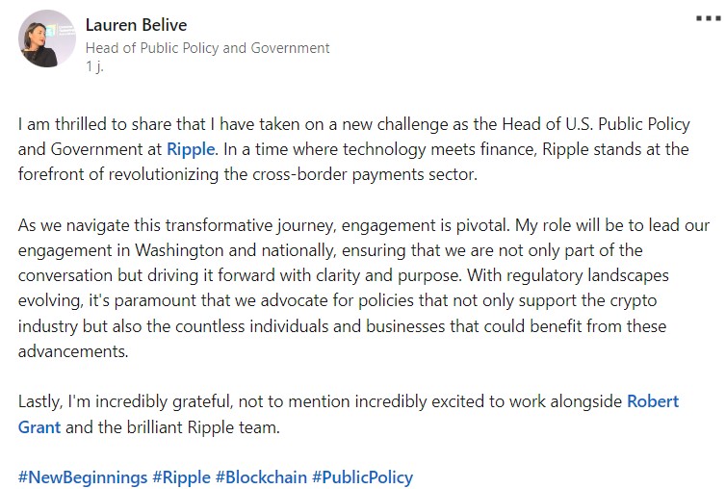726x489 pixels.
Task: Click Lauren Belive's profile photo
Action: point(47,39)
